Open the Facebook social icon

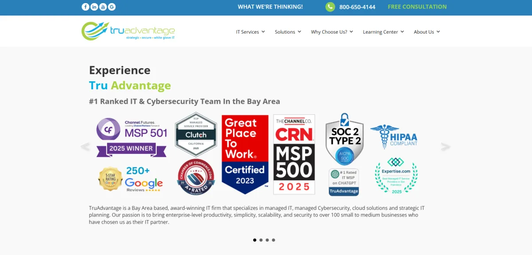pyautogui.click(x=86, y=7)
